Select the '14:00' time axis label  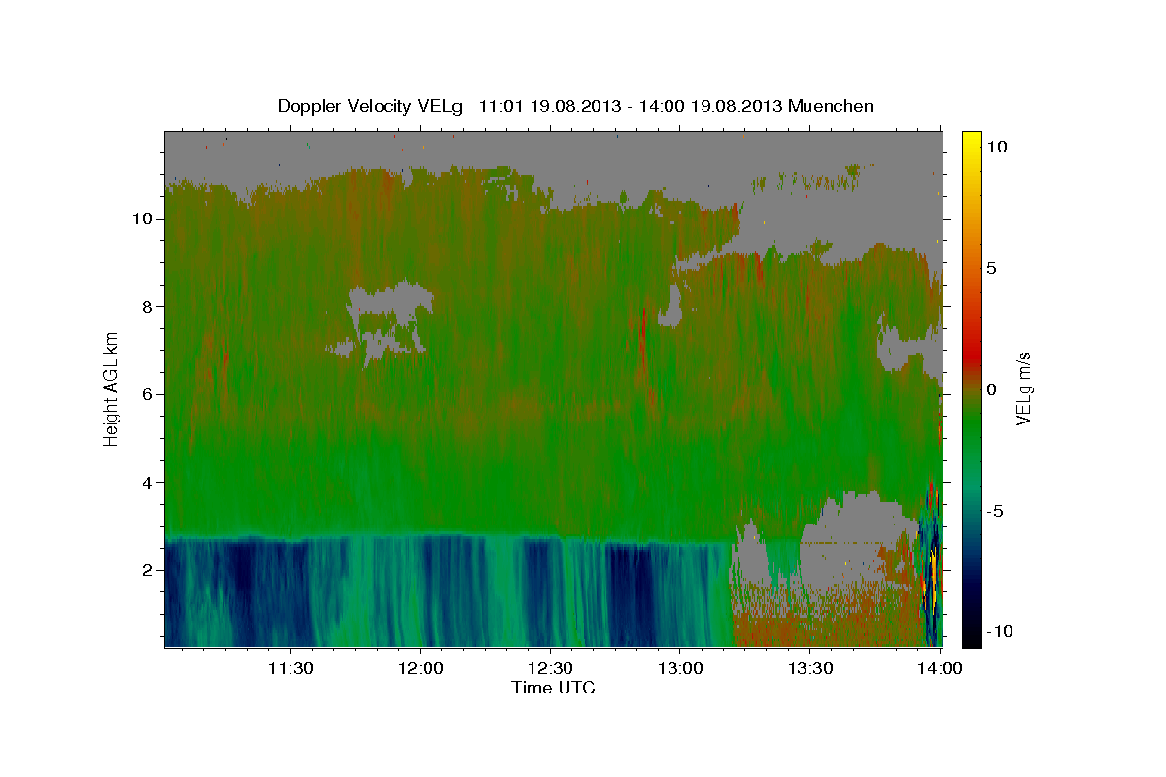(x=939, y=668)
